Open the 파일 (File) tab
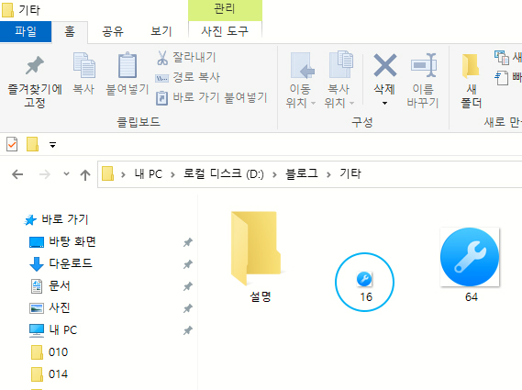Viewport: 522px width, 390px height. tap(26, 31)
